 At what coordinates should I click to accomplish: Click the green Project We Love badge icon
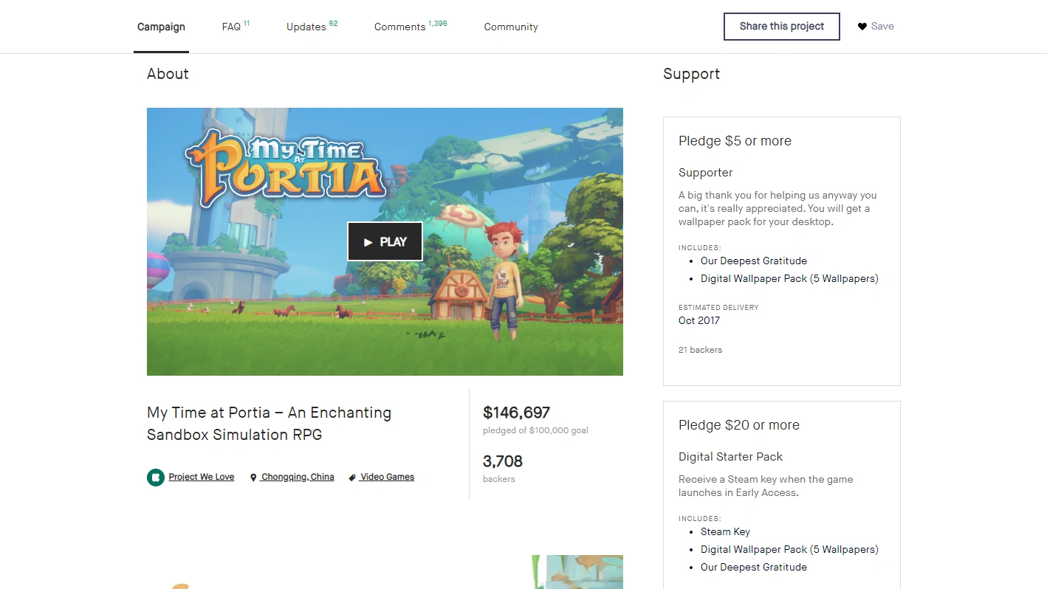click(x=155, y=478)
